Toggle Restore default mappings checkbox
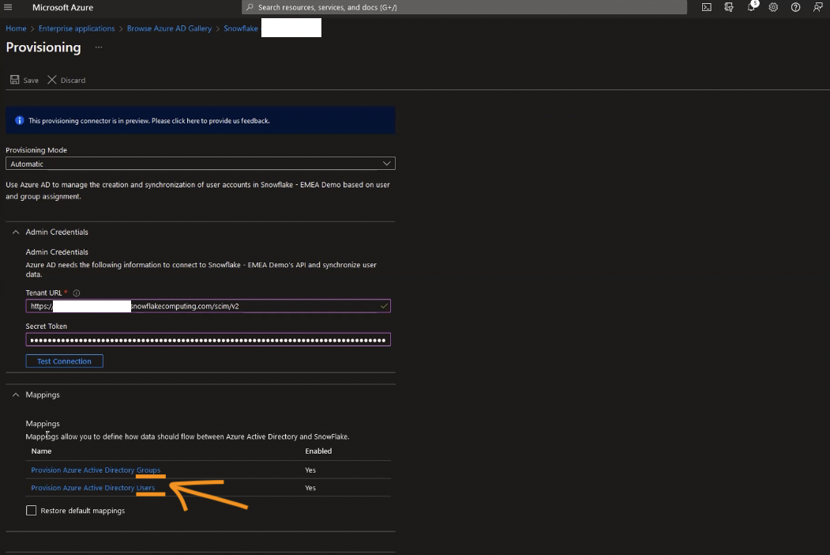The height and width of the screenshot is (555, 830). pyautogui.click(x=32, y=510)
